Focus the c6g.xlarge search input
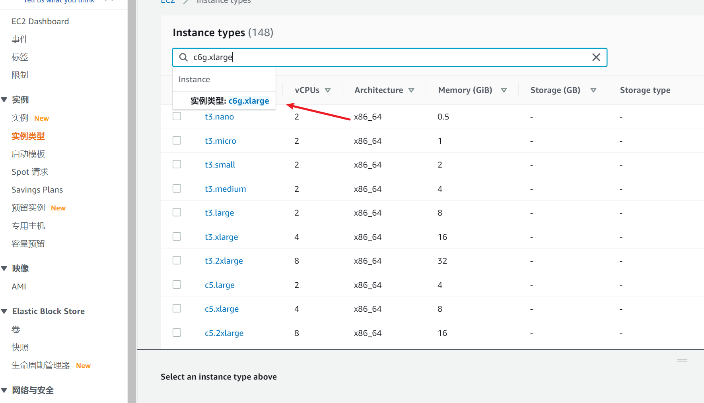The image size is (704, 403). (390, 57)
